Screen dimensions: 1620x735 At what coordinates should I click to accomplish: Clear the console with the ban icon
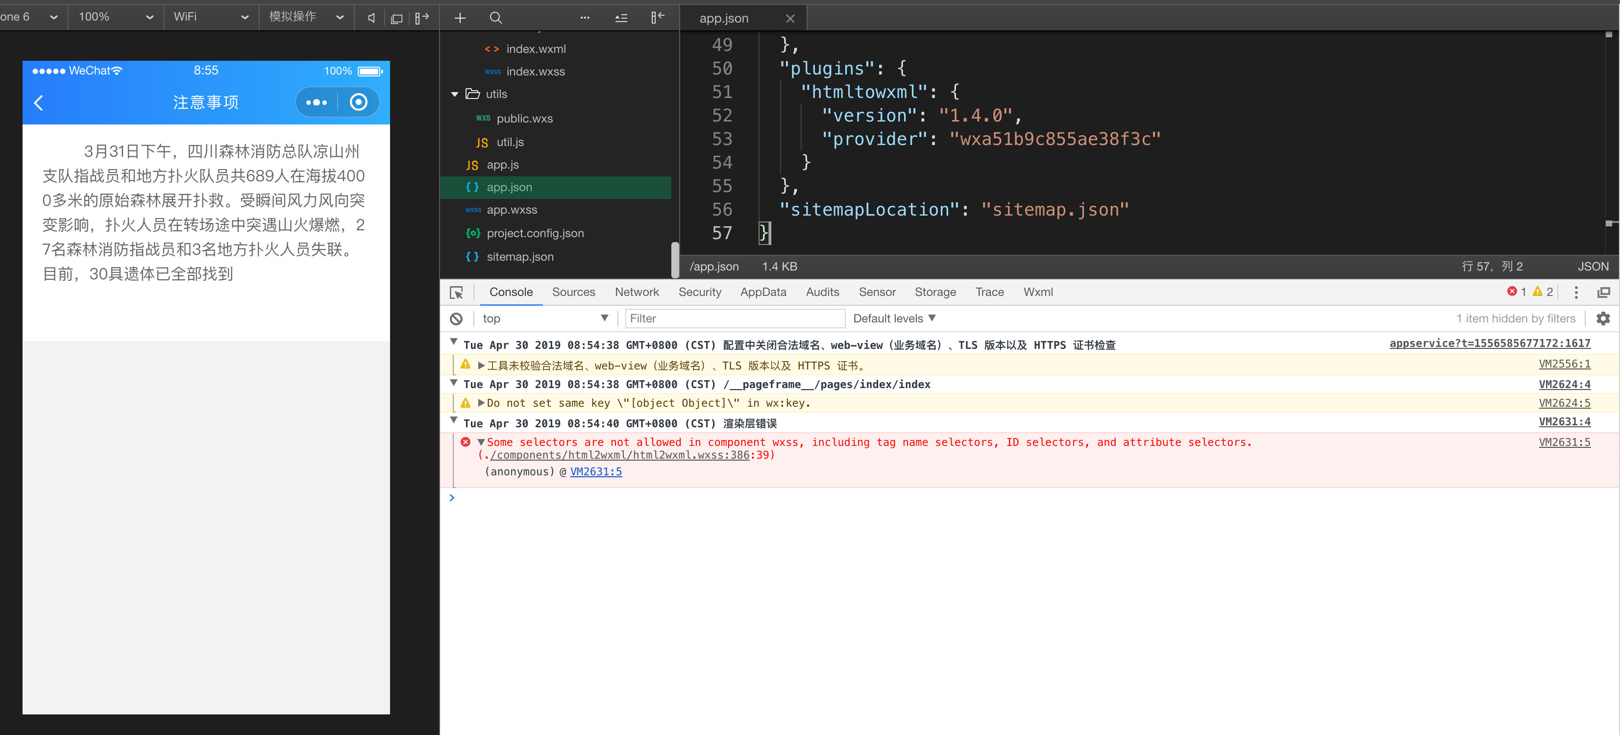pyautogui.click(x=457, y=319)
